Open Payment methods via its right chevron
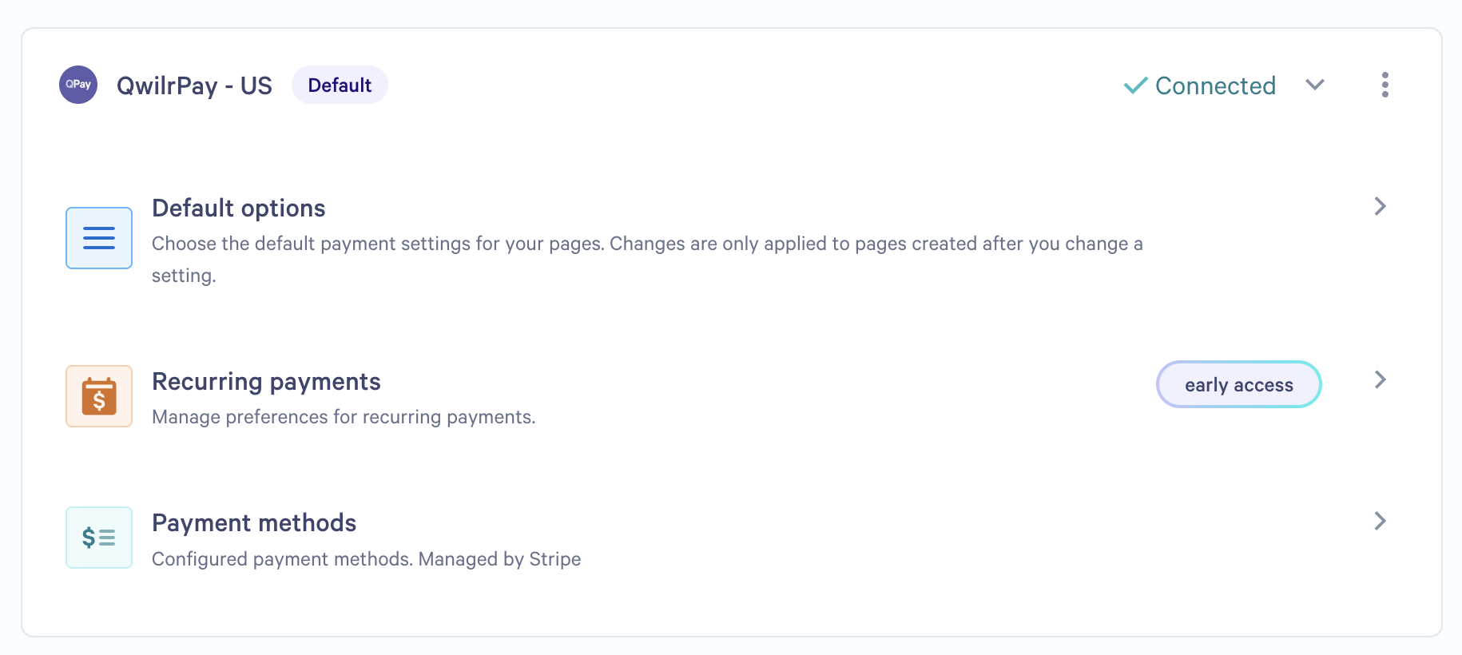The height and width of the screenshot is (655, 1462). [x=1380, y=521]
